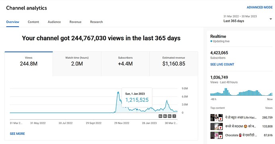Click SEE LIVE COUNT link

point(222,65)
